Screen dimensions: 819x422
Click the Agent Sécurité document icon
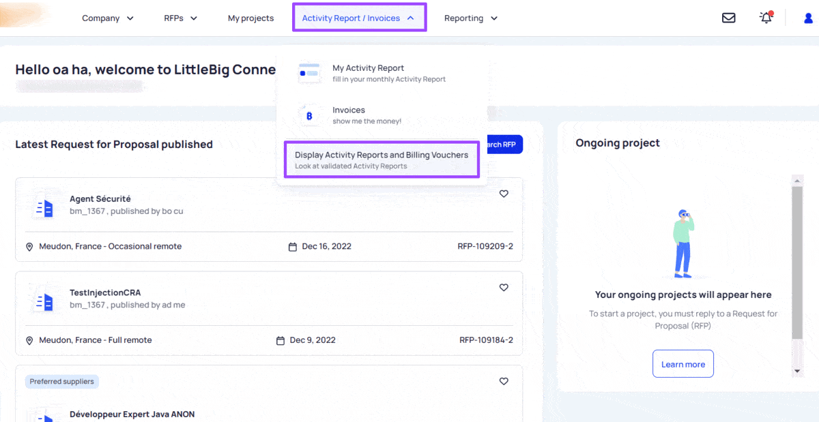44,209
